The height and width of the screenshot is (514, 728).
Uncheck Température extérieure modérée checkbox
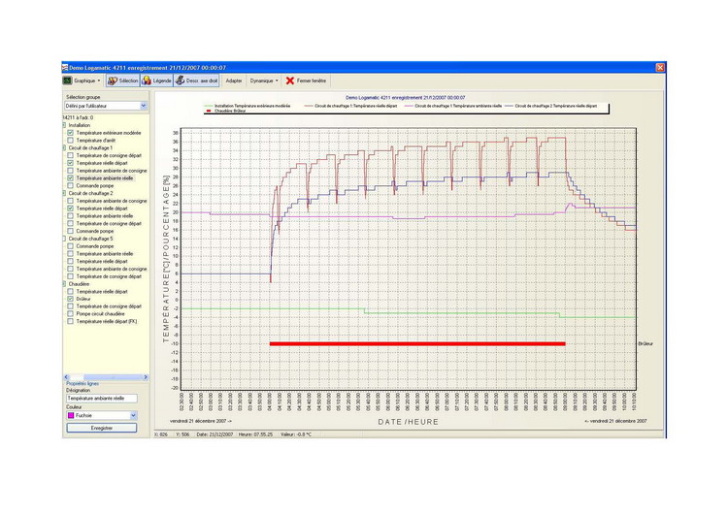click(x=70, y=133)
